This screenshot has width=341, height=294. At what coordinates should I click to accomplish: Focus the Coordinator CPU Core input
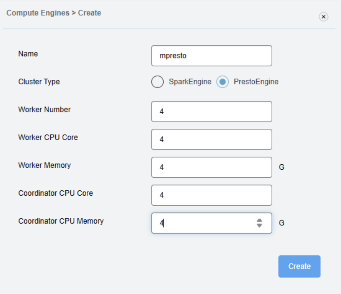pyautogui.click(x=211, y=195)
